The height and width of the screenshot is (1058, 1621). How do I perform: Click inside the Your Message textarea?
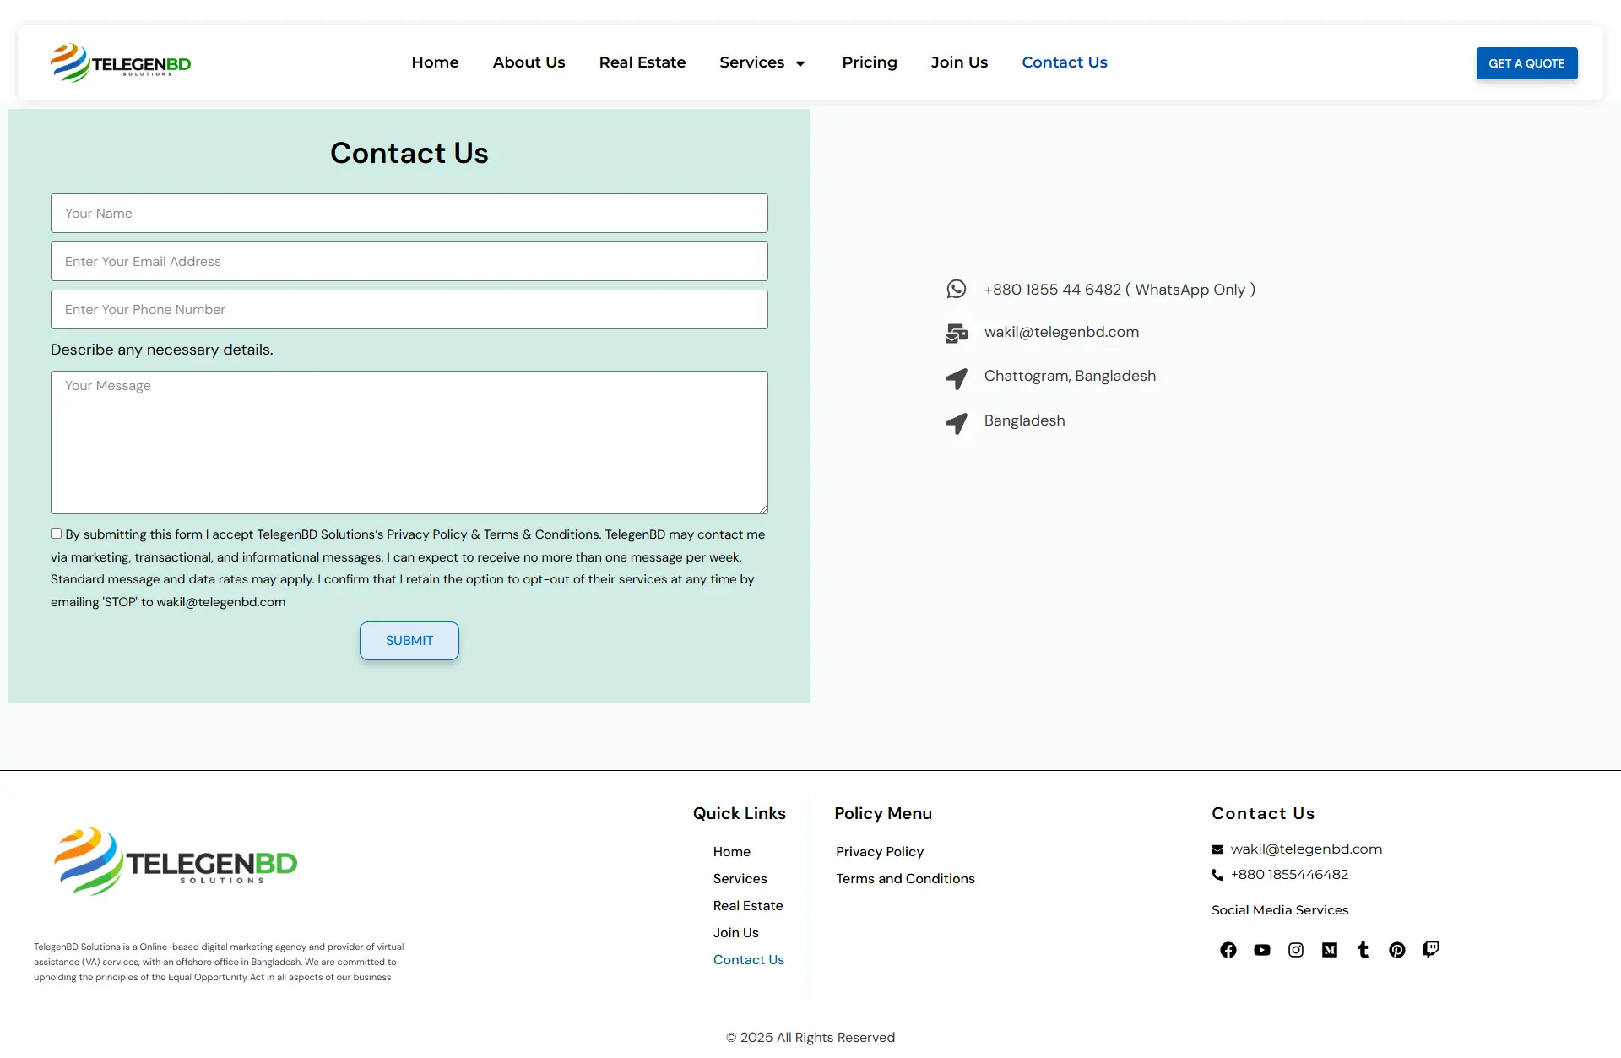tap(409, 442)
